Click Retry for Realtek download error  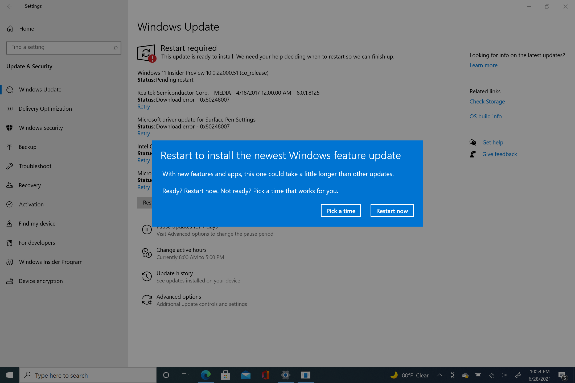tap(143, 106)
